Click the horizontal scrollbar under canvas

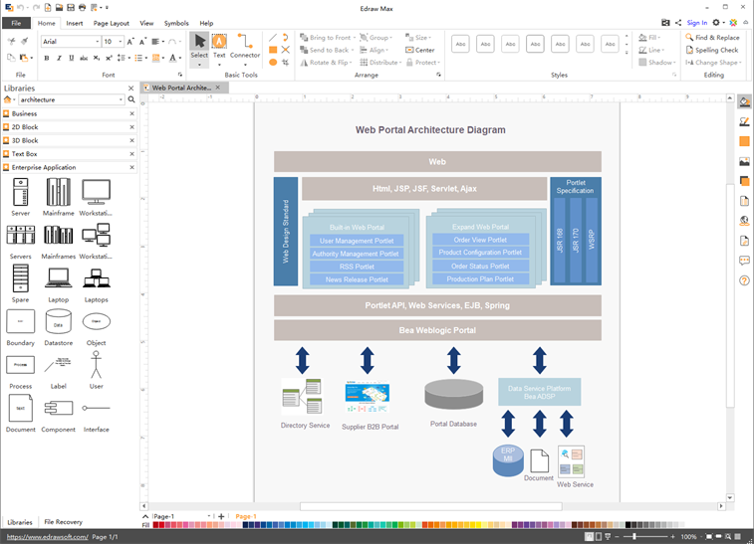click(431, 506)
